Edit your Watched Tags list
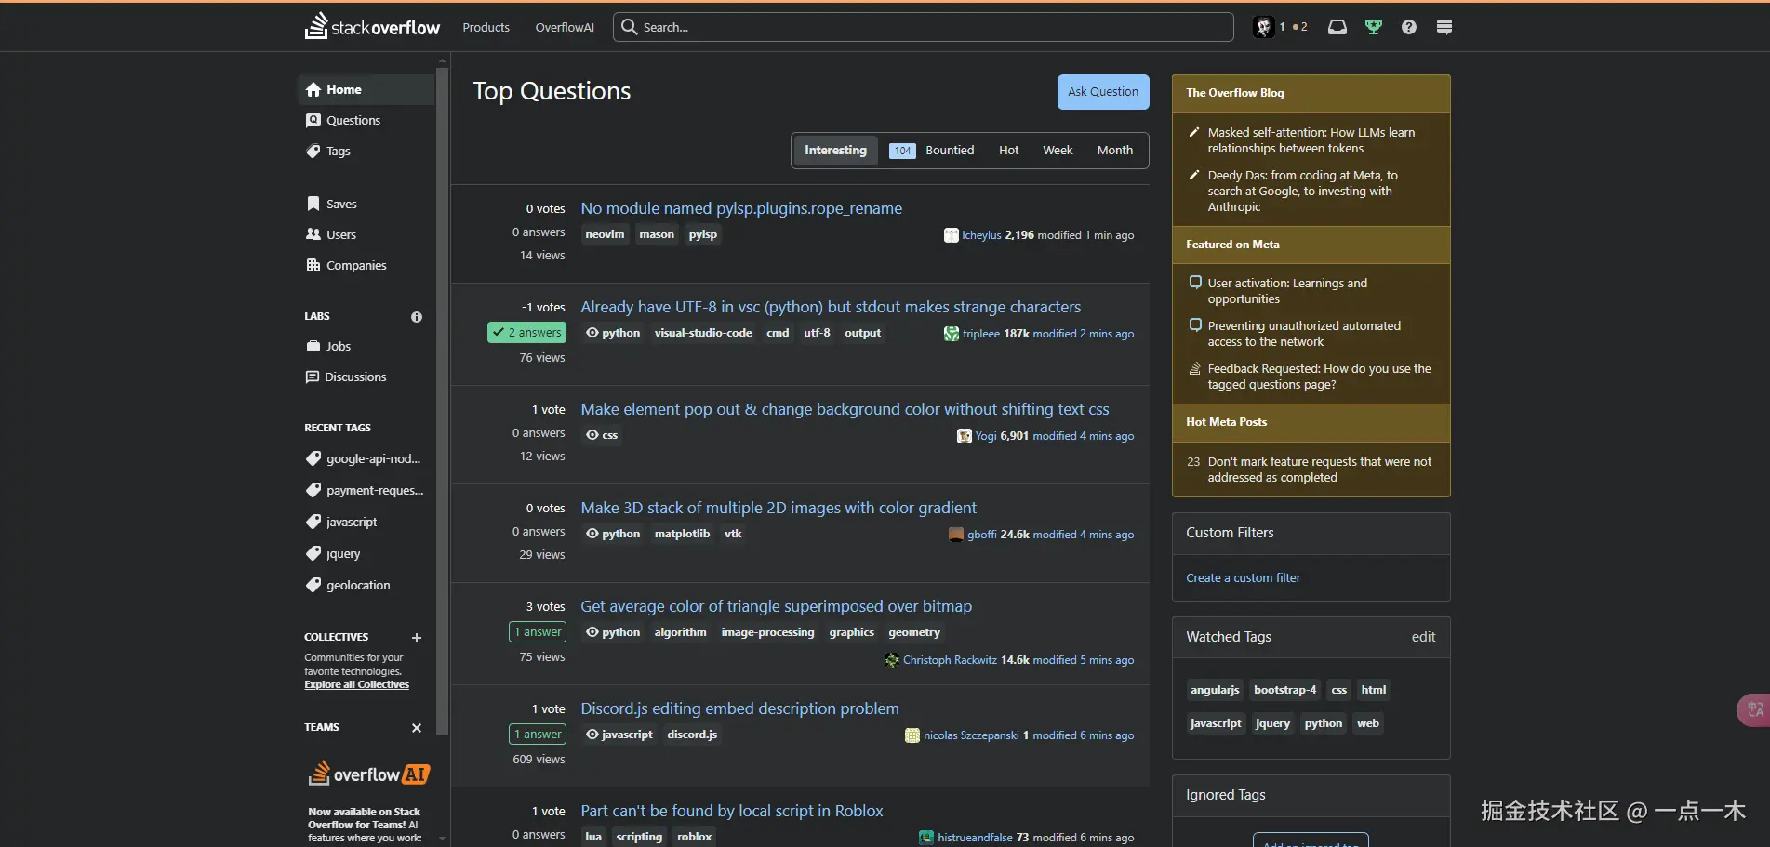The height and width of the screenshot is (847, 1770). (x=1423, y=637)
